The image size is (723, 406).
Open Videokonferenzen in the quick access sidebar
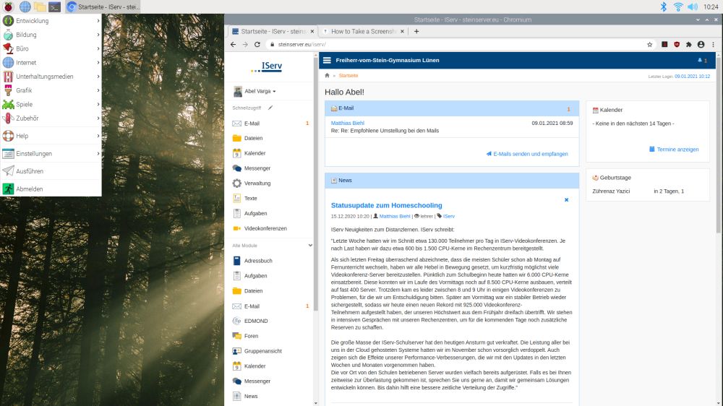click(265, 228)
